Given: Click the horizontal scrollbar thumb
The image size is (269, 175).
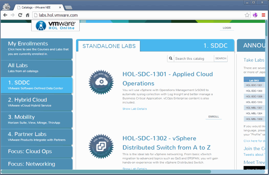Looking at the screenshot, I should click(x=106, y=172).
